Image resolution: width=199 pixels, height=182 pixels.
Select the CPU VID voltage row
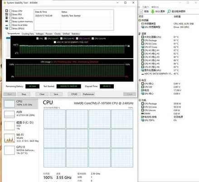161,87
